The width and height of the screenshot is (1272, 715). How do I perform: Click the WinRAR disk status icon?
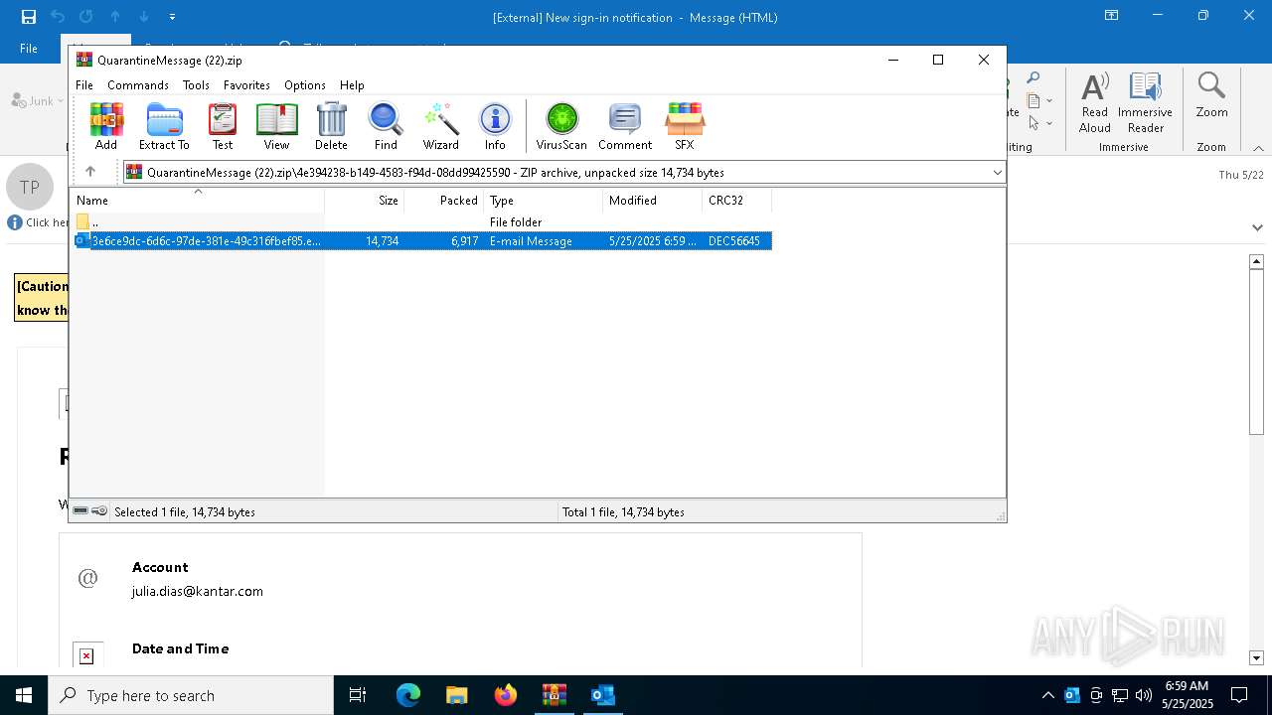80,511
